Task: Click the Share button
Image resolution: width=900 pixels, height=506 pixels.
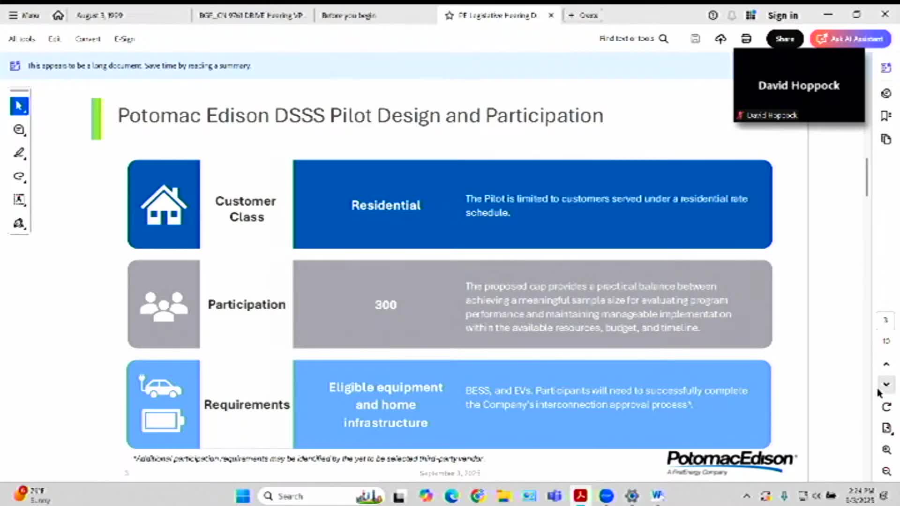Action: pos(785,39)
